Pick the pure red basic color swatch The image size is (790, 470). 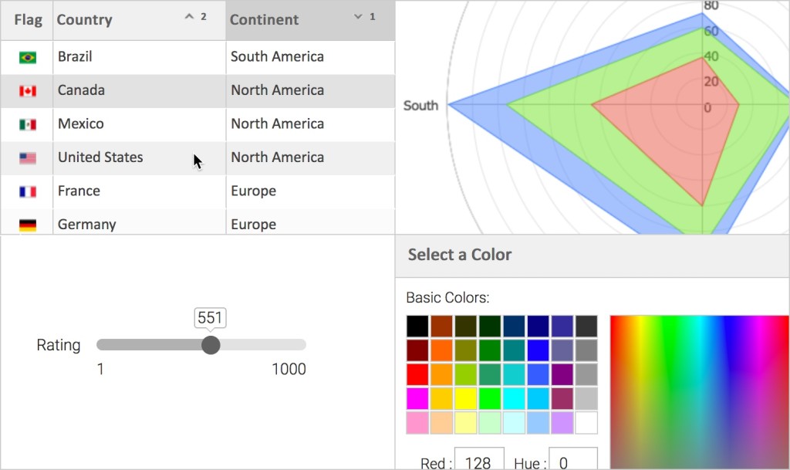point(417,375)
